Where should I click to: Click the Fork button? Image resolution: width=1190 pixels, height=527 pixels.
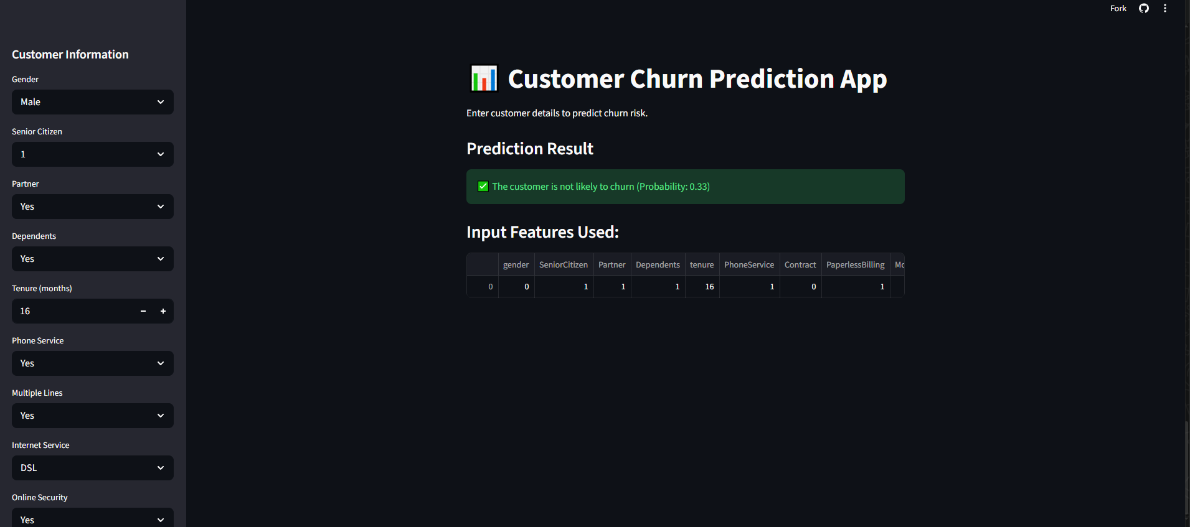click(1118, 8)
